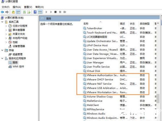Click the Export list toolbar icon
This screenshot has width=162, height=121.
tap(29, 12)
